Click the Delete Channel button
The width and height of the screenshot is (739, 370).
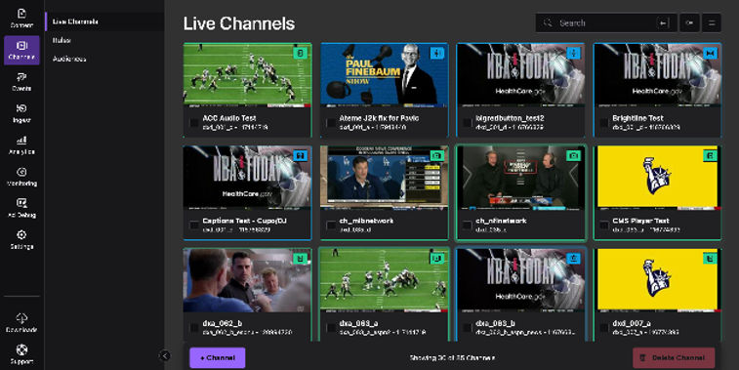tap(674, 357)
